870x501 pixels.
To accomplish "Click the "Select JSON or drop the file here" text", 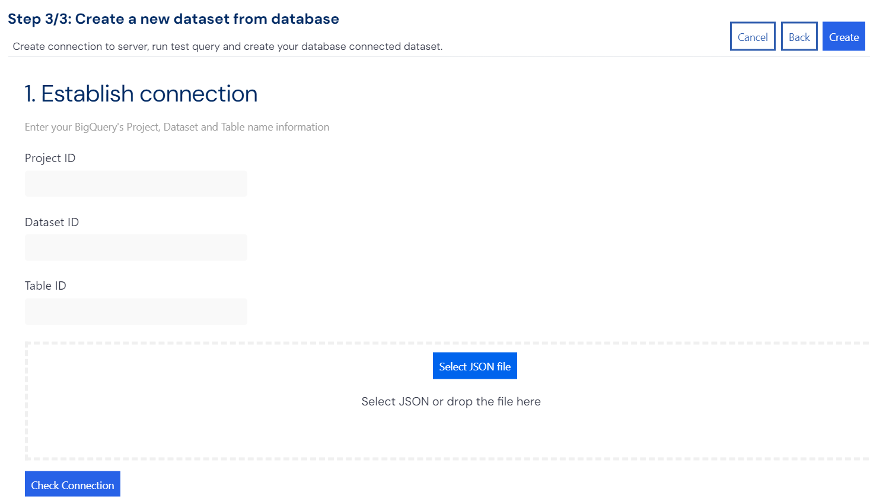I will pyautogui.click(x=451, y=402).
